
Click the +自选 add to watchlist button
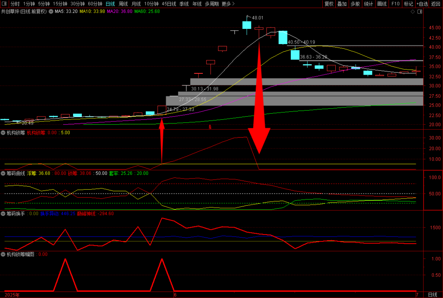[422, 4]
